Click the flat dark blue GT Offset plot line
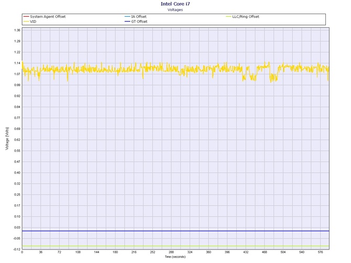The image size is (351, 263). coord(175,231)
